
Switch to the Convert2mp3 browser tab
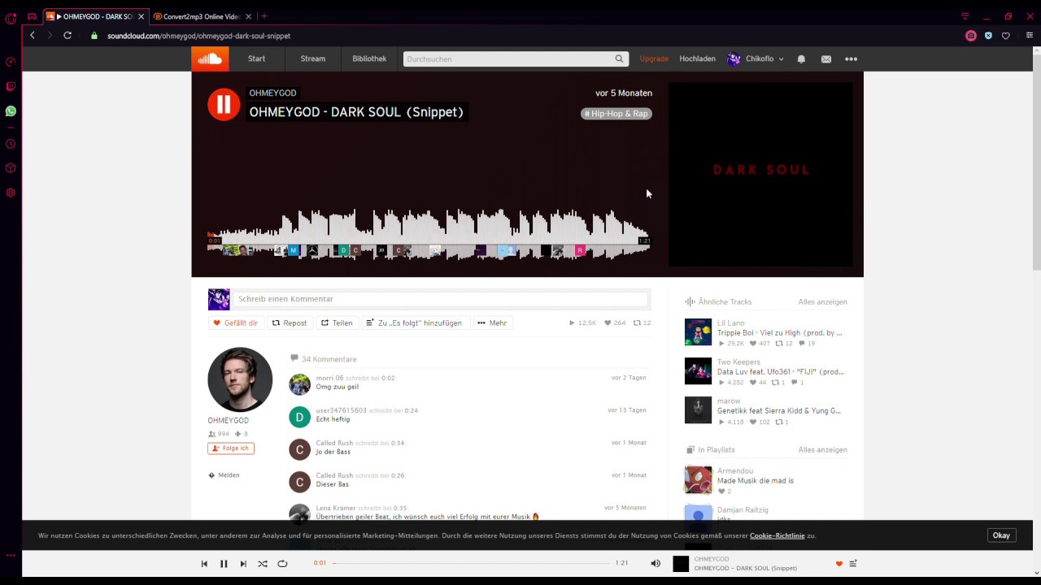[203, 16]
